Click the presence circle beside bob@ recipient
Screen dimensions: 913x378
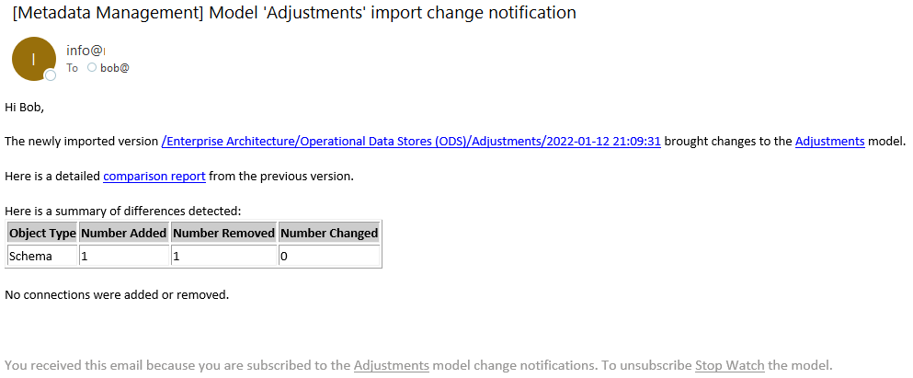coord(92,67)
